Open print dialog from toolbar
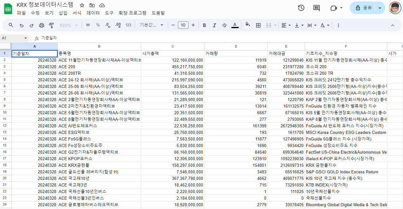The image size is (403, 209). point(41,25)
